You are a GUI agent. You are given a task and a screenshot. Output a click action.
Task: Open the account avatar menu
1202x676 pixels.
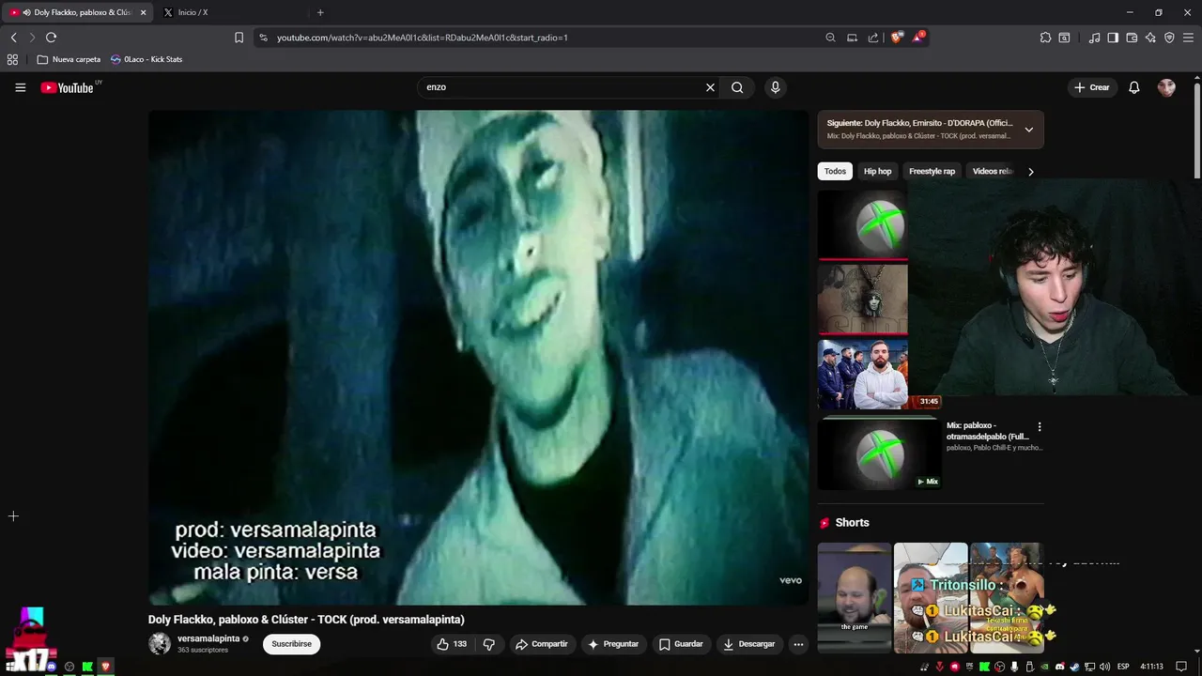click(1166, 87)
